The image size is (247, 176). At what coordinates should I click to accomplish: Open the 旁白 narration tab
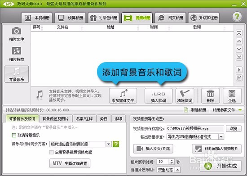pyautogui.click(x=103, y=119)
